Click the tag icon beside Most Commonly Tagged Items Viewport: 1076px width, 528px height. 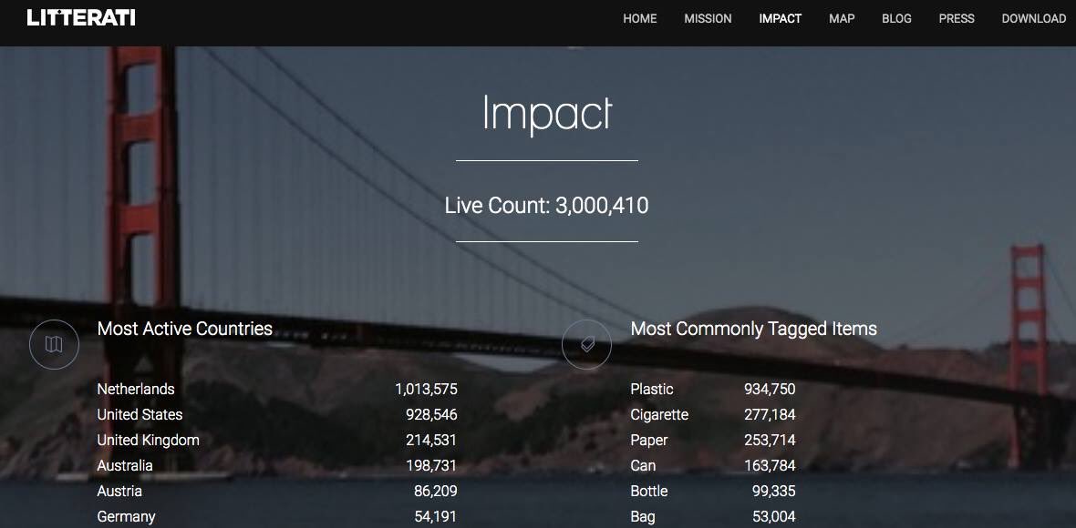point(586,344)
